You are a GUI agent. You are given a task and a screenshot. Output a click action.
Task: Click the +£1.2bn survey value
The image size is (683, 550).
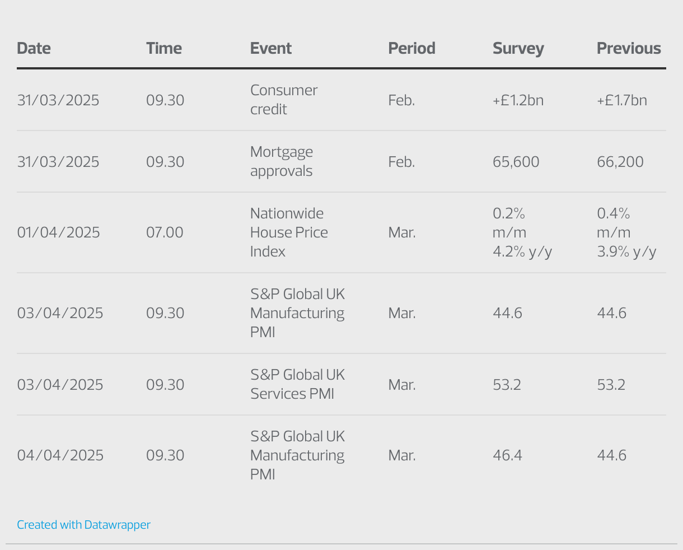pyautogui.click(x=518, y=100)
